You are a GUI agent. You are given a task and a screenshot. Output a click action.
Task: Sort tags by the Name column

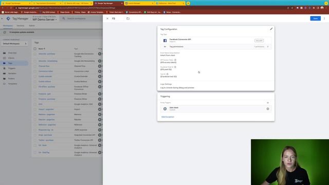[42, 49]
